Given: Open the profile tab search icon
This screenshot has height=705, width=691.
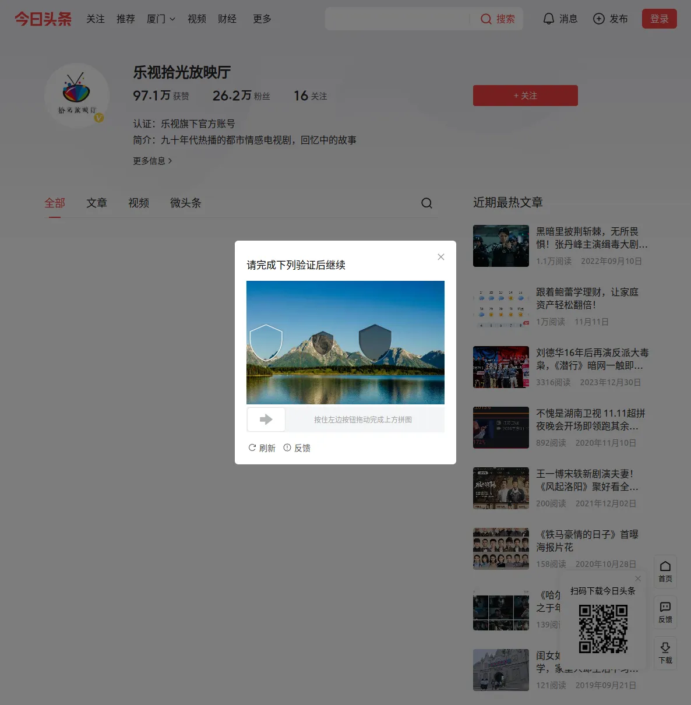Looking at the screenshot, I should click(x=427, y=203).
